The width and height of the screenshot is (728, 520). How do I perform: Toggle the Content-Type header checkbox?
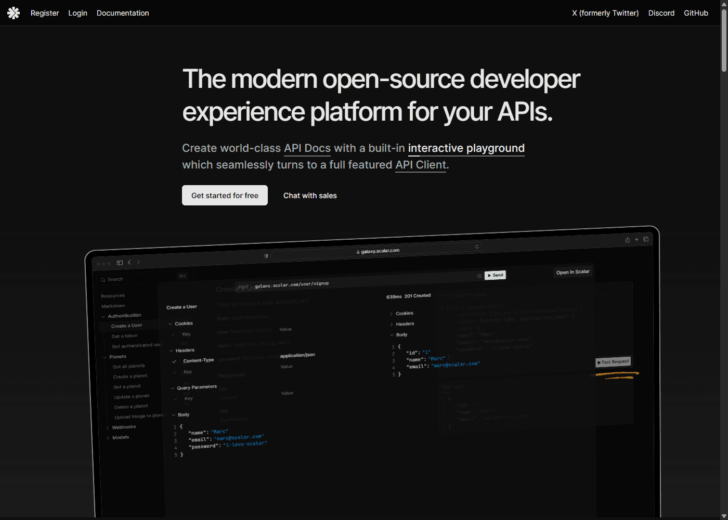point(174,361)
